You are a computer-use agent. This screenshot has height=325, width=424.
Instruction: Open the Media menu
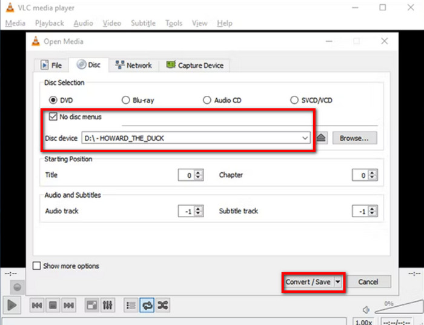point(15,23)
